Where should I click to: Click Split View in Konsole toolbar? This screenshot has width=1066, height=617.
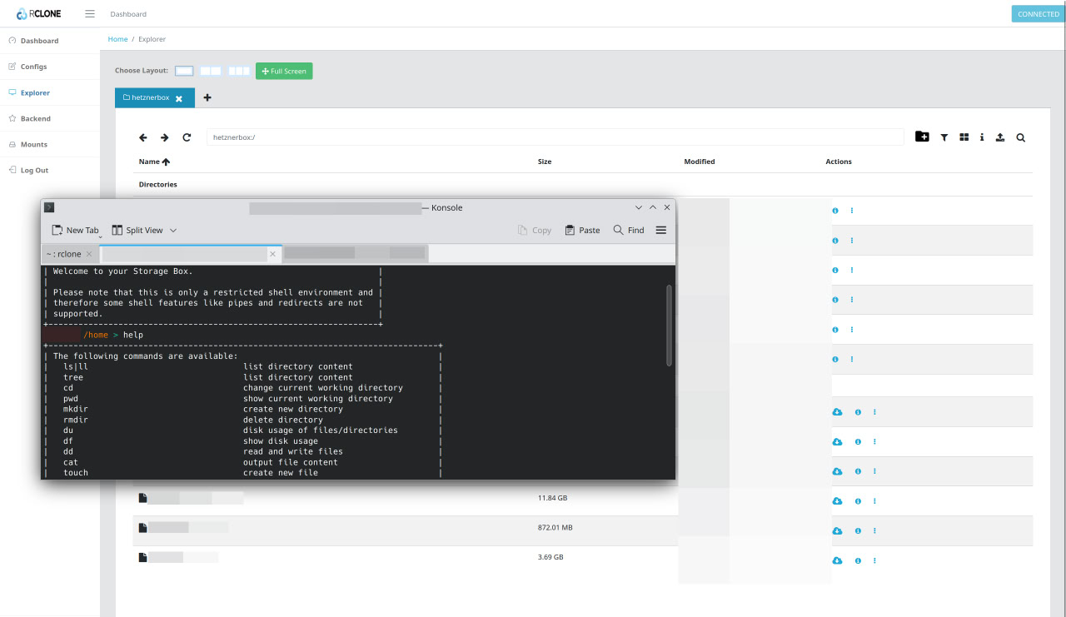coord(137,230)
